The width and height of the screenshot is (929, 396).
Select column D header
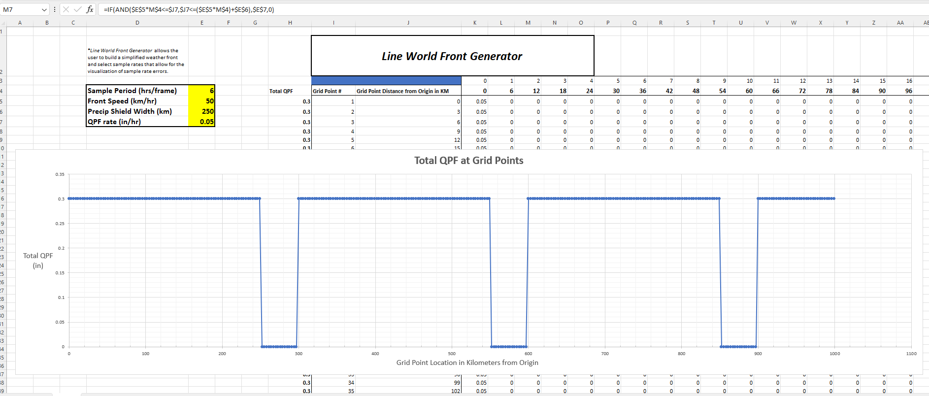tap(137, 23)
